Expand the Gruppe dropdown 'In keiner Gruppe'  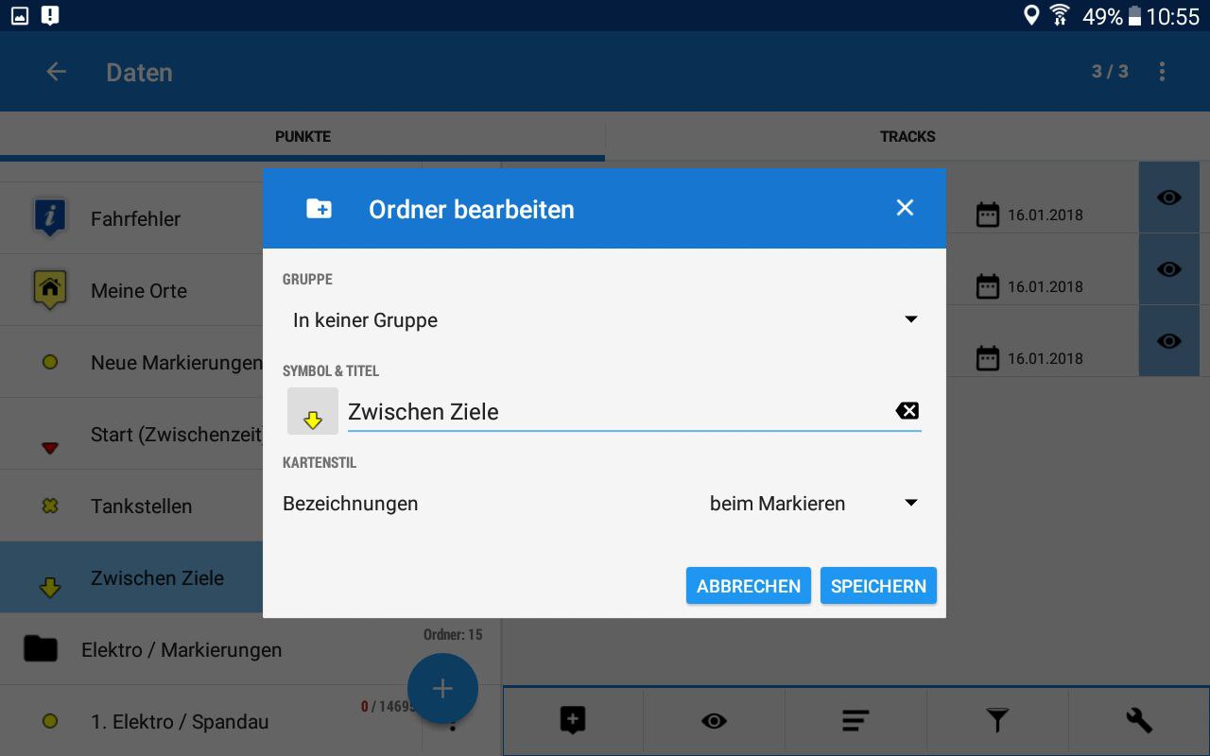603,320
